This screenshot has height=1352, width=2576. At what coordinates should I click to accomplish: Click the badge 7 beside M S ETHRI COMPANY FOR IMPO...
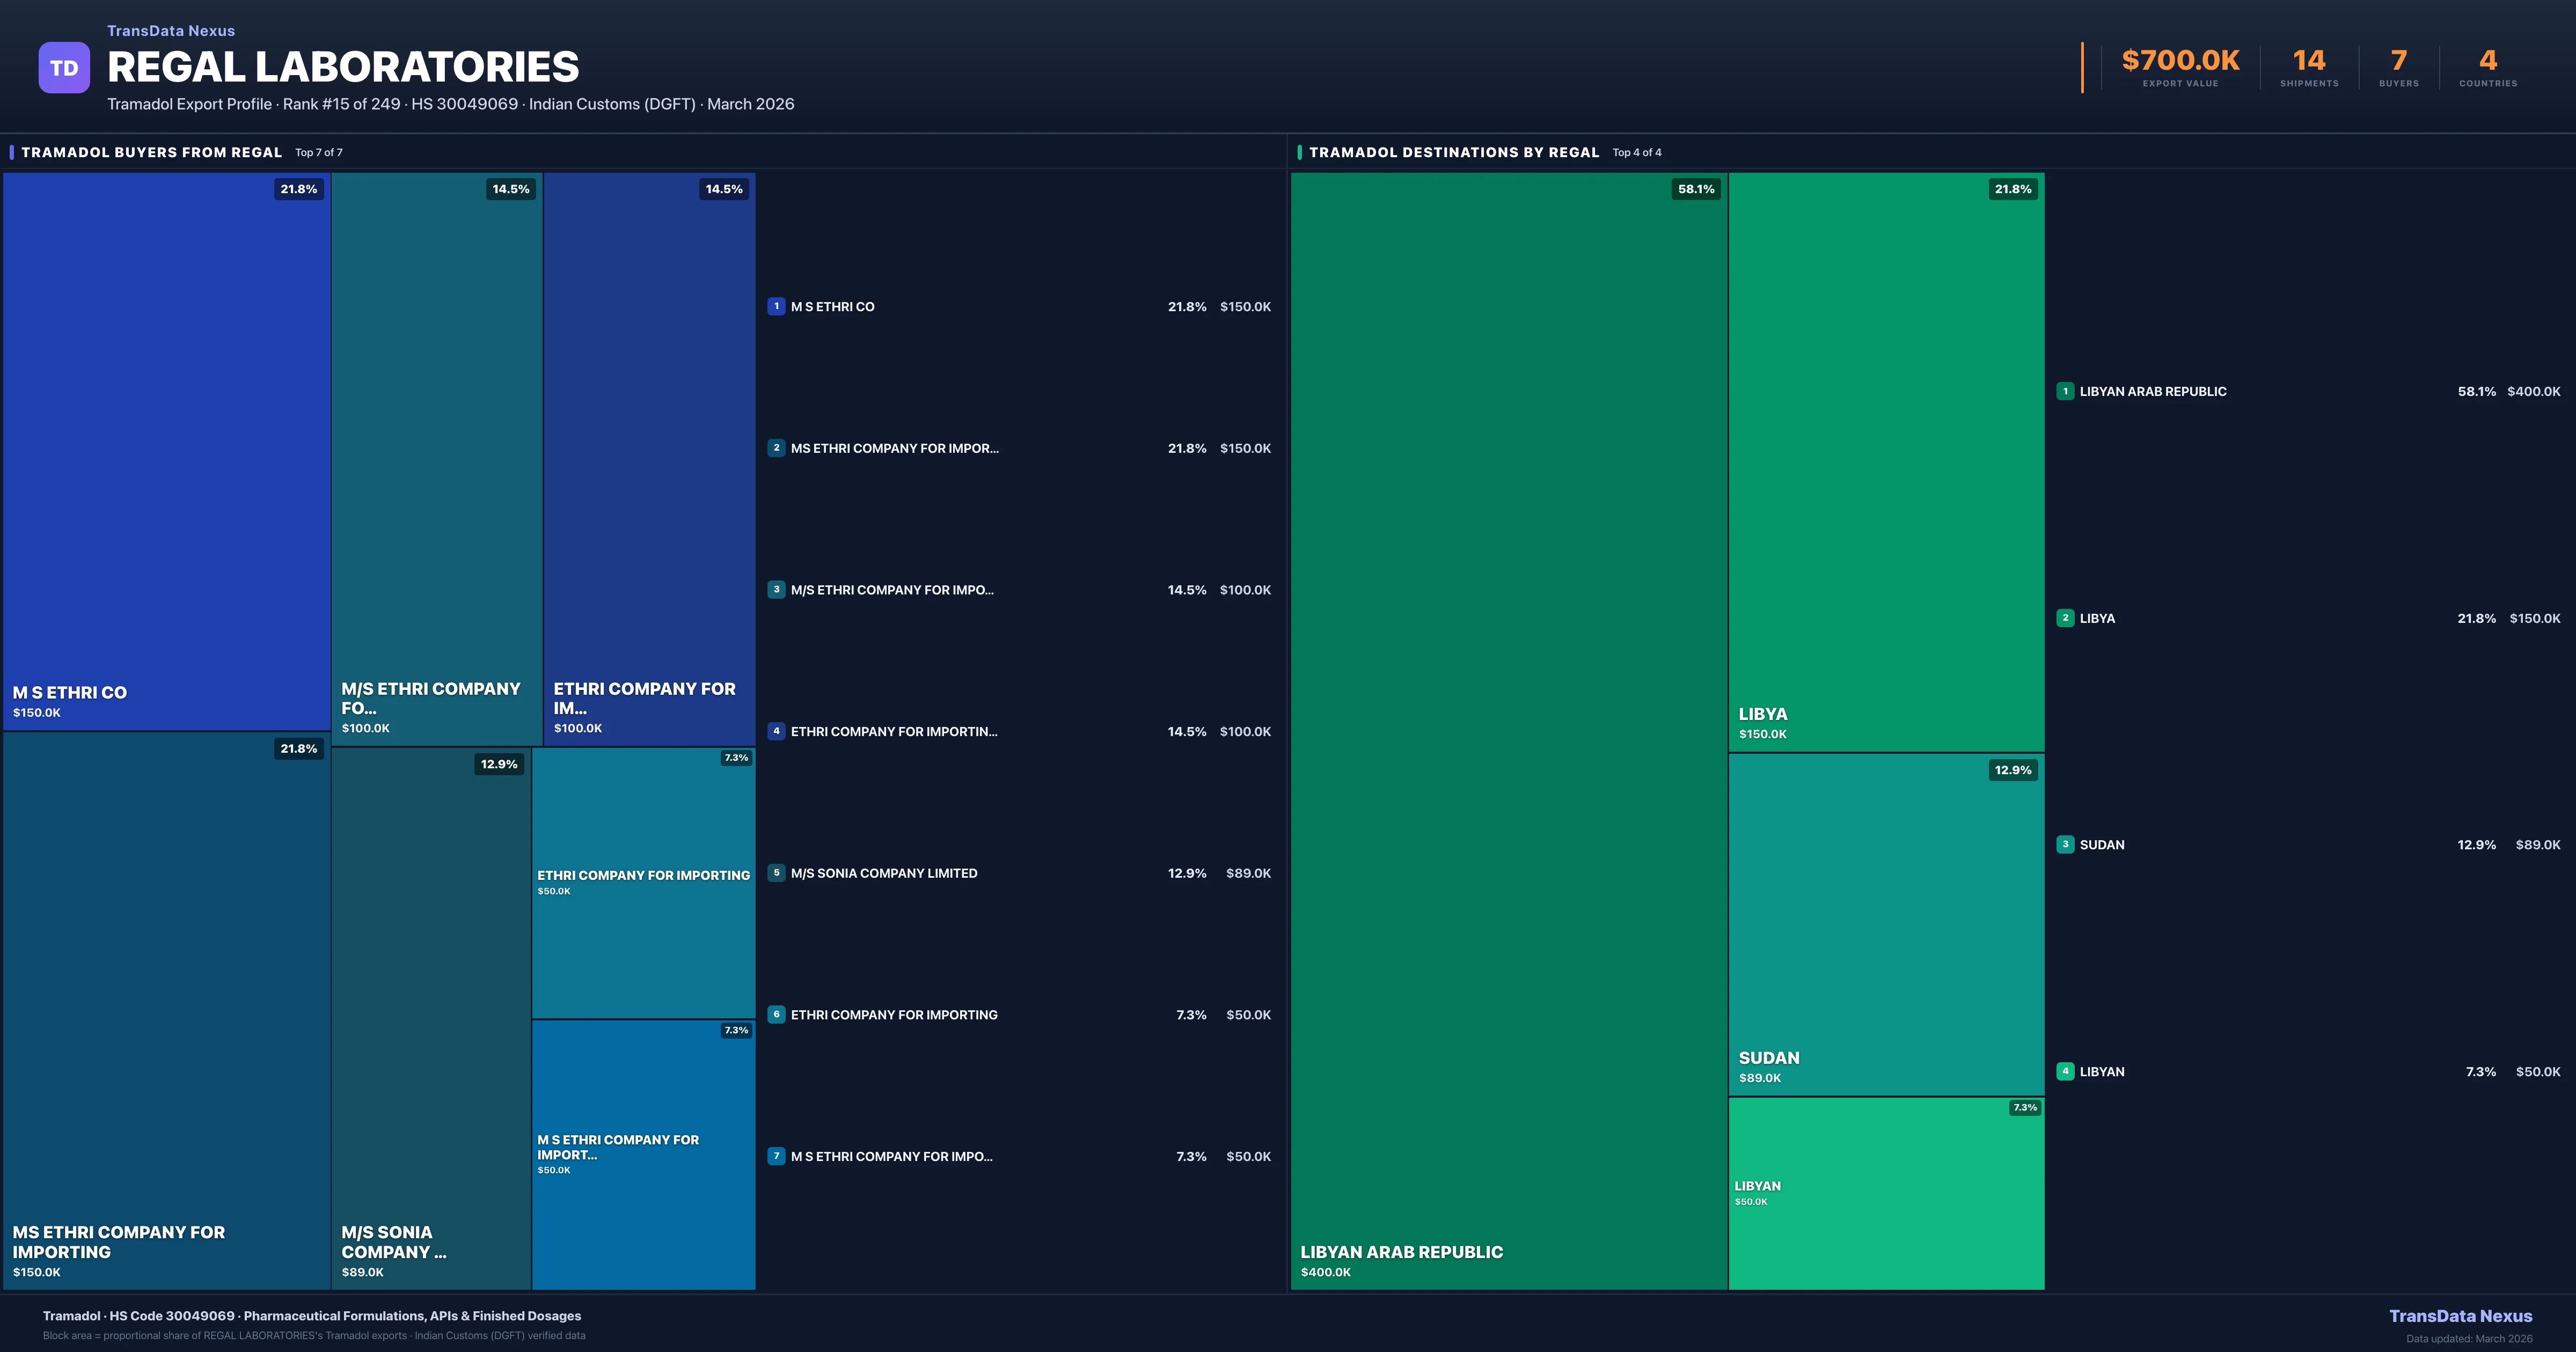(x=777, y=1156)
